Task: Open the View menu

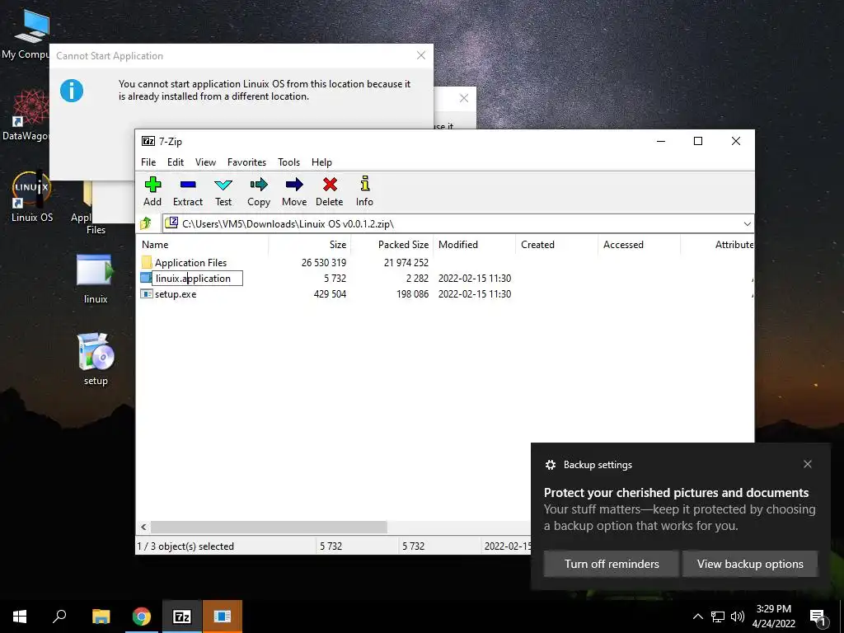Action: (205, 162)
